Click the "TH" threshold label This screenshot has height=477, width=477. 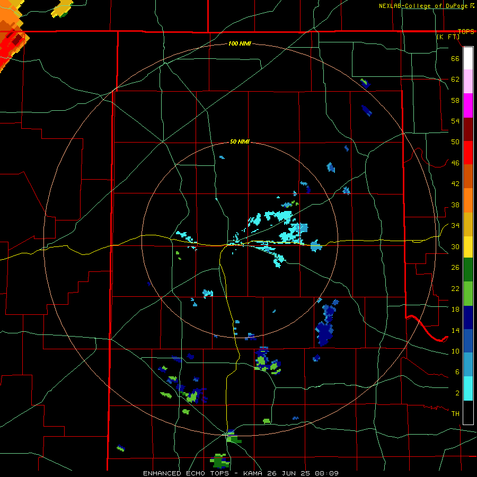[455, 414]
